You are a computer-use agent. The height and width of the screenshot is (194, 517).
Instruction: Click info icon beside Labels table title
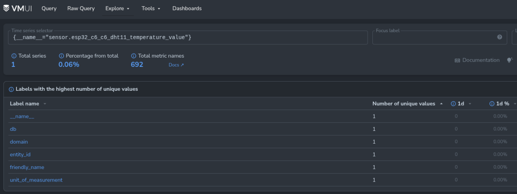point(11,89)
